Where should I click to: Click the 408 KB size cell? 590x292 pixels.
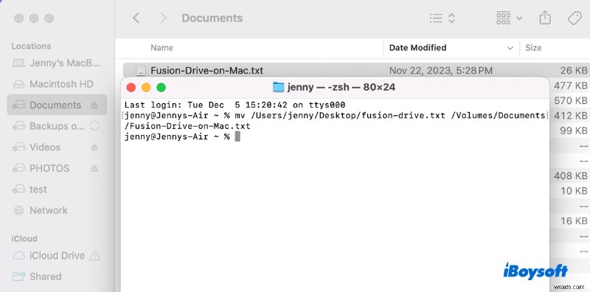(x=570, y=175)
